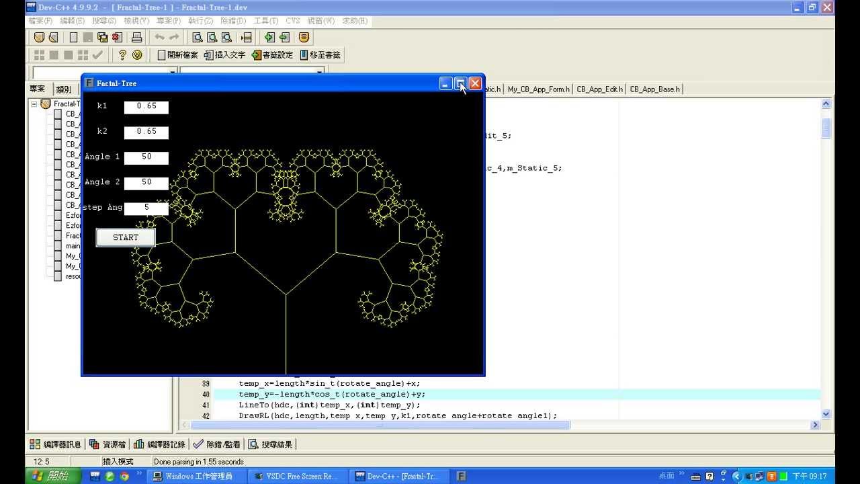The height and width of the screenshot is (484, 860).
Task: Open the second member function dropdown
Action: tap(320, 72)
